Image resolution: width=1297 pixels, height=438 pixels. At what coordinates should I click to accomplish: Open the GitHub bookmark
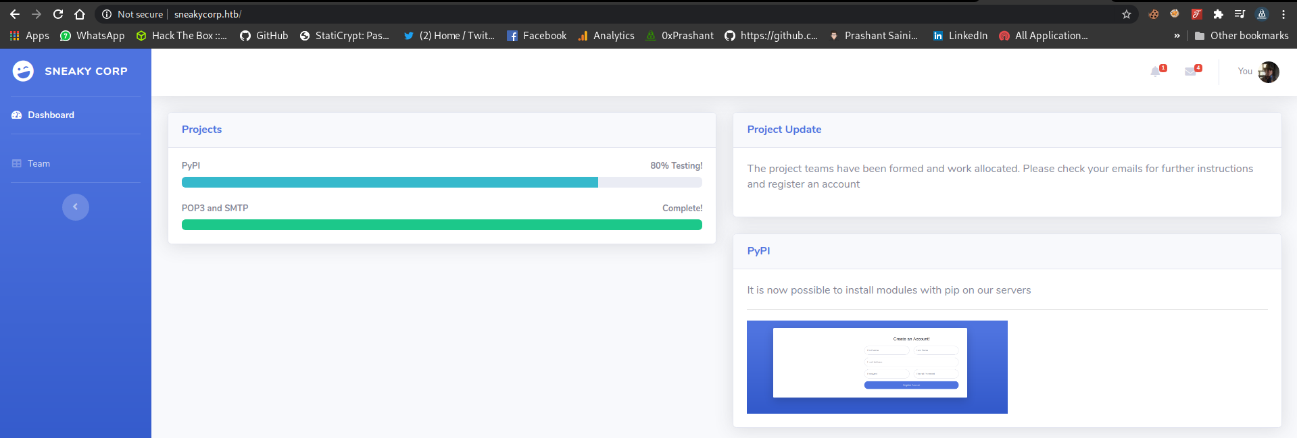(x=264, y=36)
